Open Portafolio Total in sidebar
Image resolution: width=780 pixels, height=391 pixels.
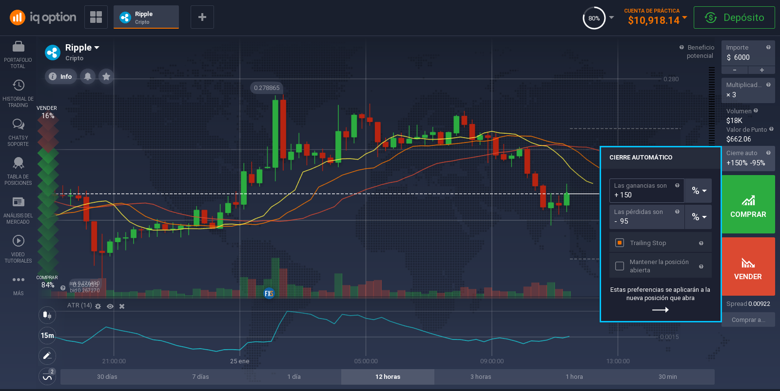pos(18,55)
